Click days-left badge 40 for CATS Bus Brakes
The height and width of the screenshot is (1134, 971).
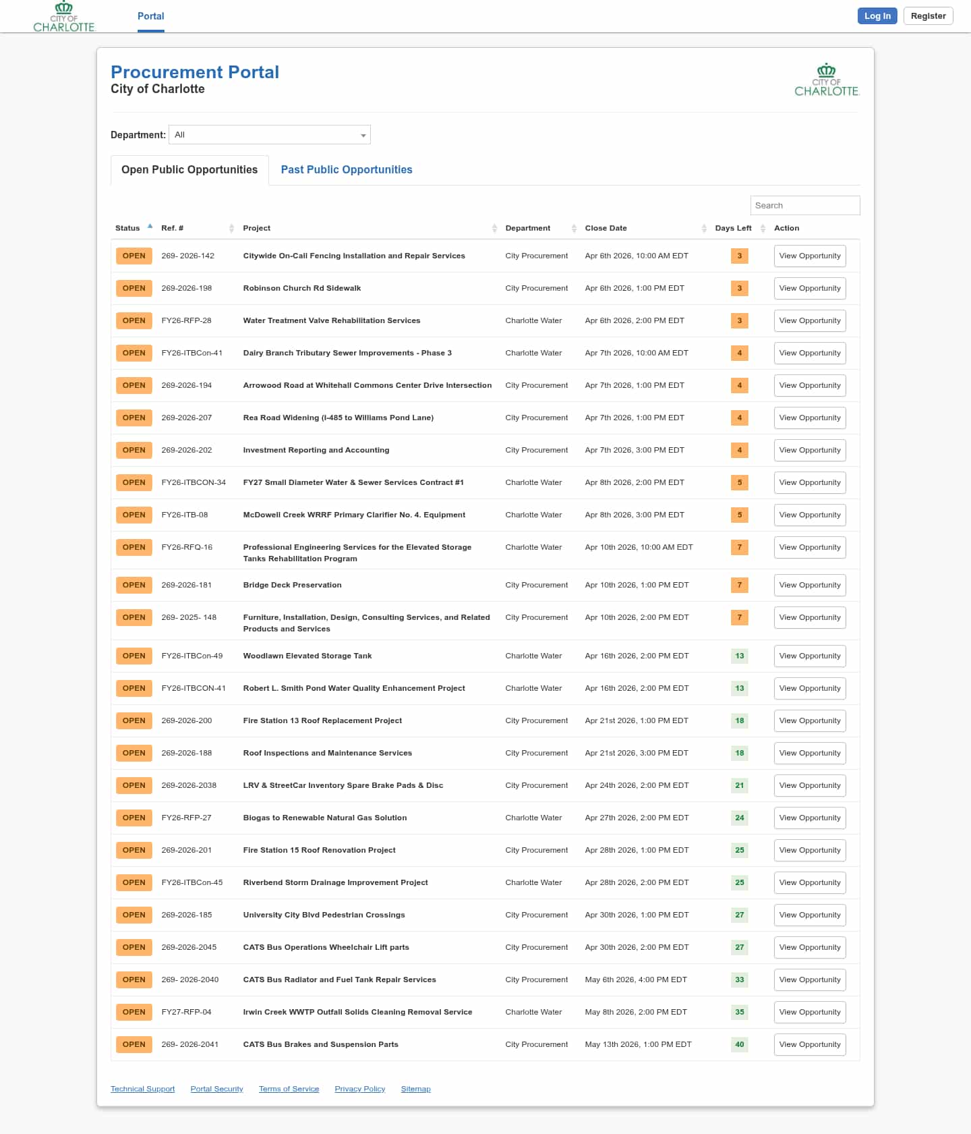740,1045
